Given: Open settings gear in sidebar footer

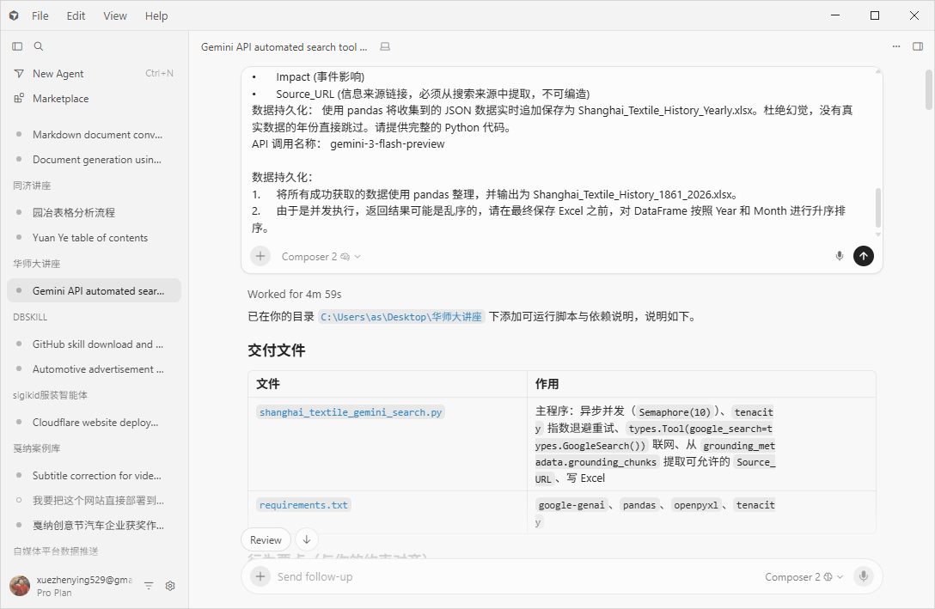Looking at the screenshot, I should coord(170,586).
